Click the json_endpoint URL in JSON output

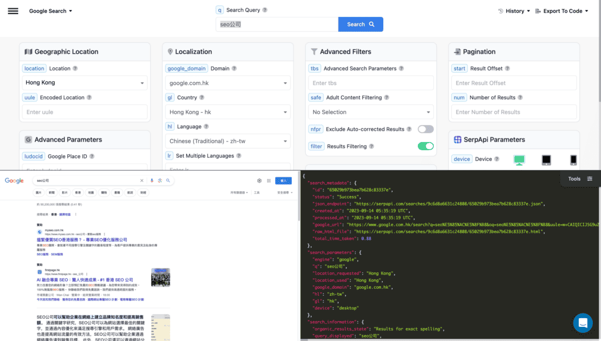point(449,204)
